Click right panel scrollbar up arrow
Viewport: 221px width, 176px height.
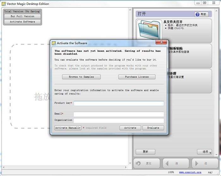tap(216, 11)
